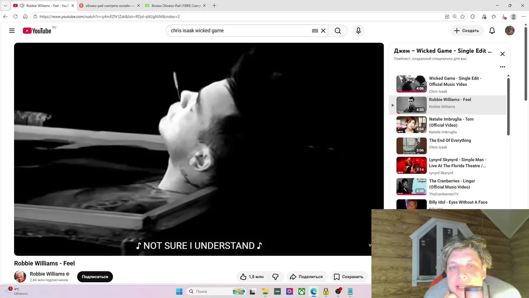Start voice search with microphone icon
The width and height of the screenshot is (529, 298).
click(x=358, y=31)
